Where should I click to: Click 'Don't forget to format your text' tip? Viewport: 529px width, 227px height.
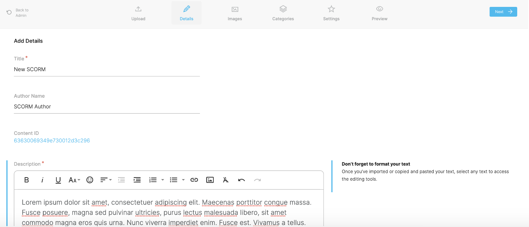376,164
